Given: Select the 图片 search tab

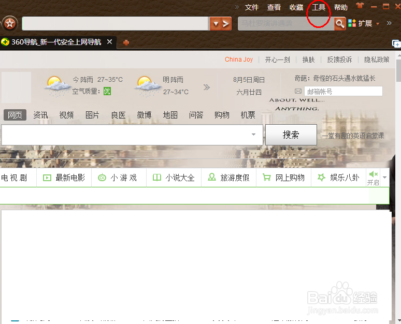Looking at the screenshot, I should click(92, 115).
